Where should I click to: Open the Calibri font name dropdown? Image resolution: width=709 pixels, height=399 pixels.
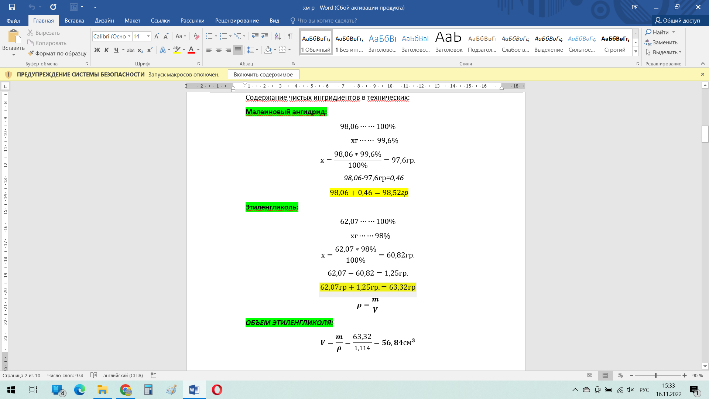pyautogui.click(x=129, y=36)
